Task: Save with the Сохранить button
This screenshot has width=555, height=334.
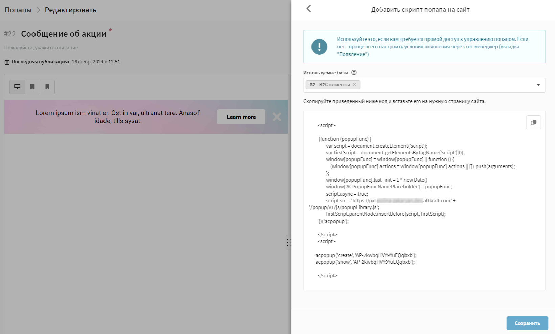Action: pyautogui.click(x=527, y=323)
